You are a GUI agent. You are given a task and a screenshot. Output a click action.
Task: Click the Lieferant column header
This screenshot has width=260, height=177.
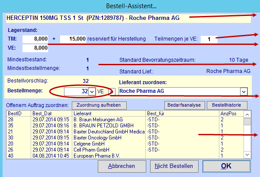[109, 114]
